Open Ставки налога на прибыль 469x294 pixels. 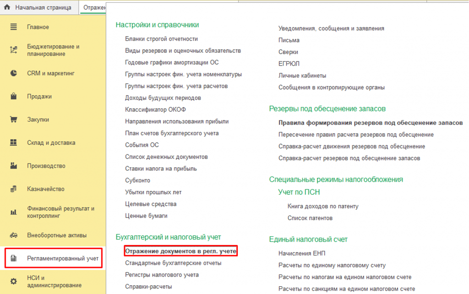pos(161,169)
